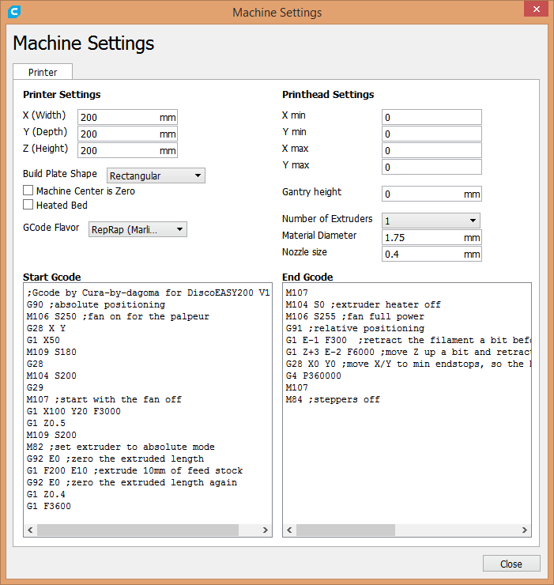This screenshot has height=585, width=554.
Task: Open the Number of Extruders dropdown
Action: coord(431,221)
